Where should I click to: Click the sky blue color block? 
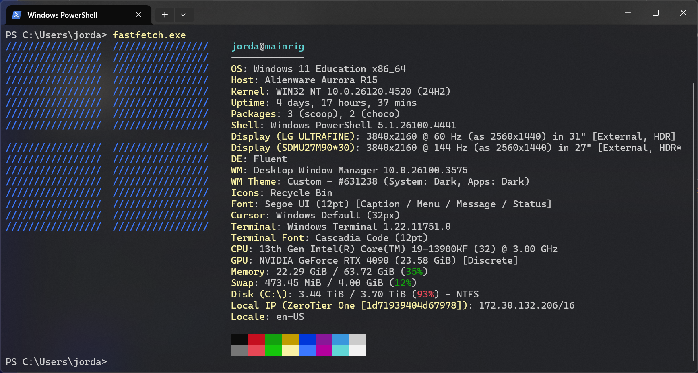click(341, 339)
